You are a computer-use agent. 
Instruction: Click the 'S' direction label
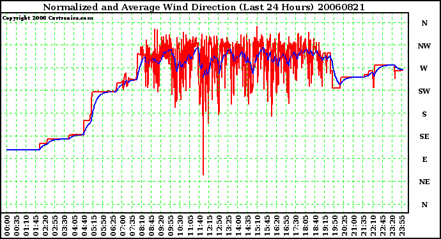pos(424,114)
